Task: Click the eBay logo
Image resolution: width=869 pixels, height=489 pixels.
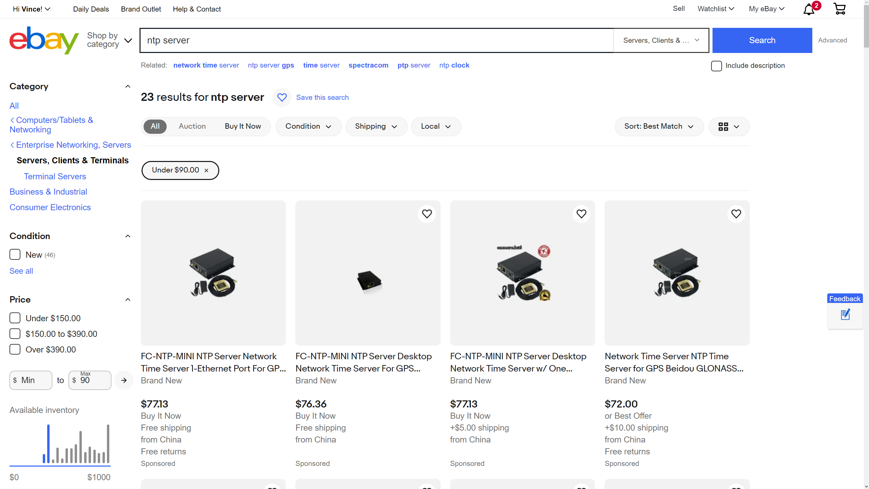Action: (x=44, y=40)
